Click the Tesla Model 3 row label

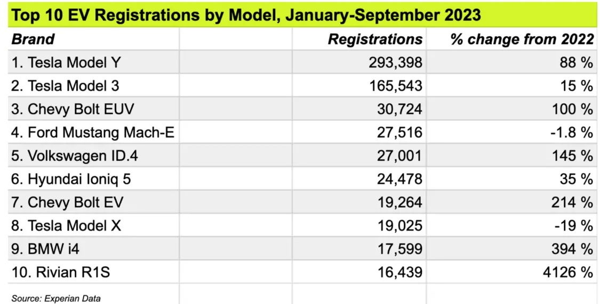click(66, 86)
